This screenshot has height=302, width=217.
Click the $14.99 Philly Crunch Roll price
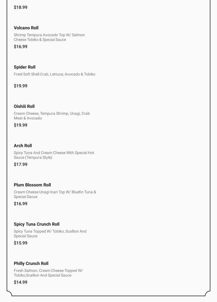(20, 282)
